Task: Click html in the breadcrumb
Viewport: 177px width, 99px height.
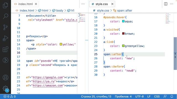Action: [45, 10]
